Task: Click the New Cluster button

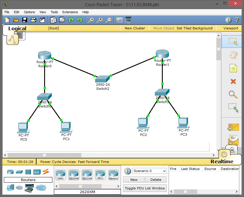Action: [x=135, y=28]
